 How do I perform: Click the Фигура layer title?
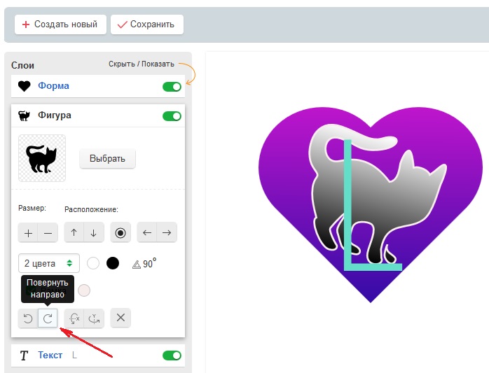click(55, 115)
